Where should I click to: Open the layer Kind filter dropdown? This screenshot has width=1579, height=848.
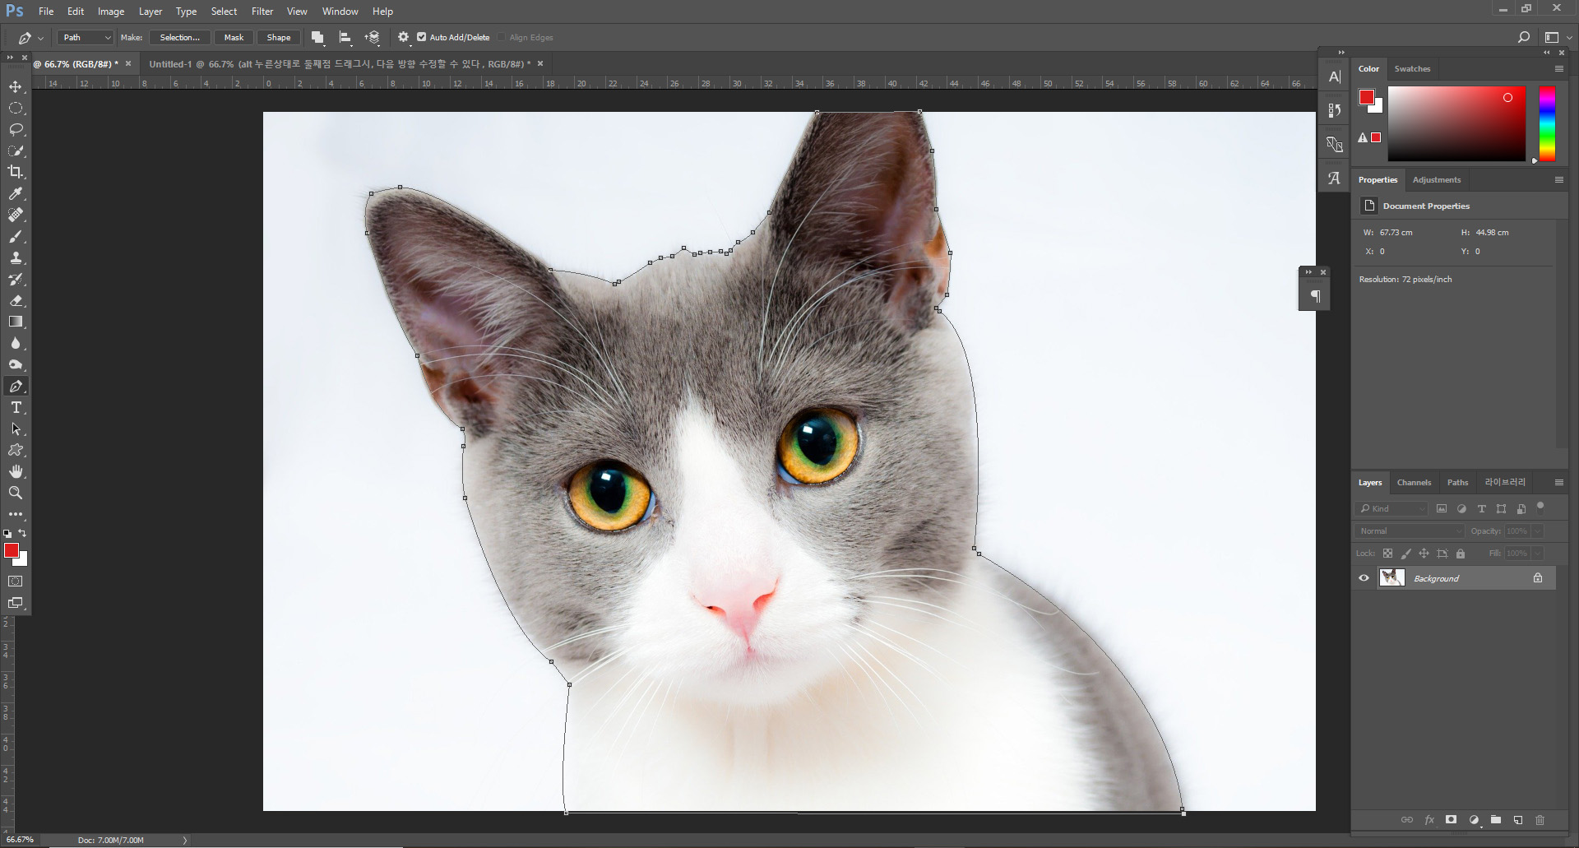[1392, 509]
